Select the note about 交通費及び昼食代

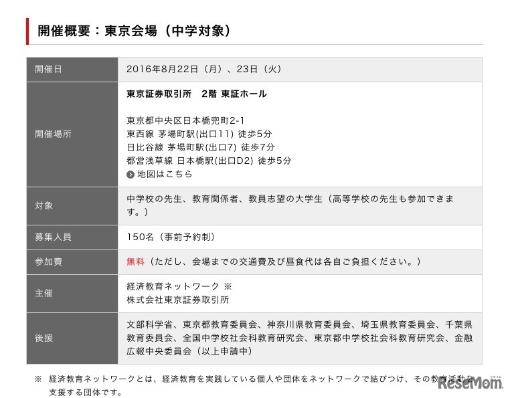(x=284, y=262)
